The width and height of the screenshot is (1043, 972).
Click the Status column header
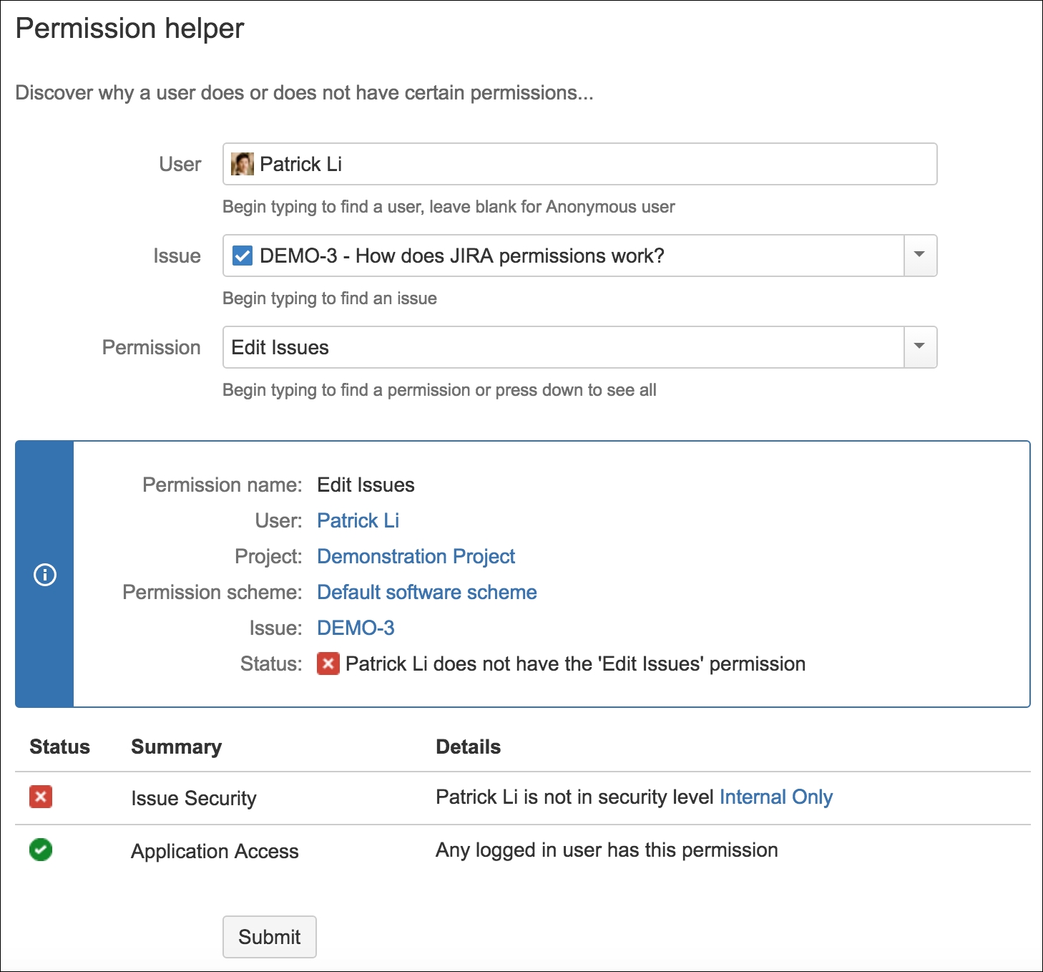pos(60,747)
